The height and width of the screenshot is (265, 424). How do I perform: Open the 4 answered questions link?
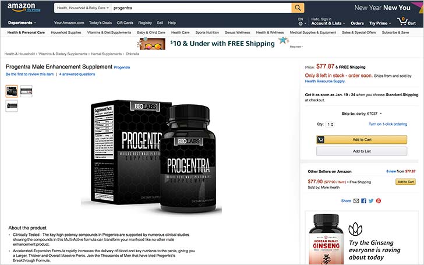pos(77,74)
